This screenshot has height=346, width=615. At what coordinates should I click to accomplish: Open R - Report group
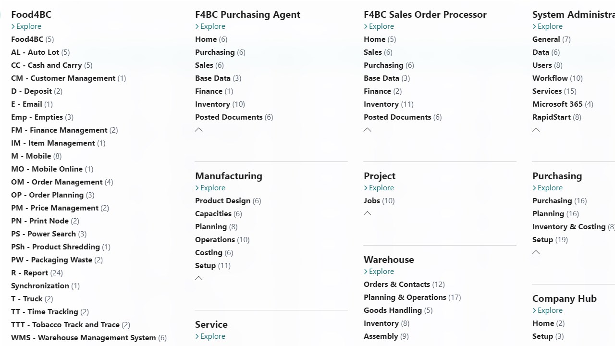(x=30, y=273)
